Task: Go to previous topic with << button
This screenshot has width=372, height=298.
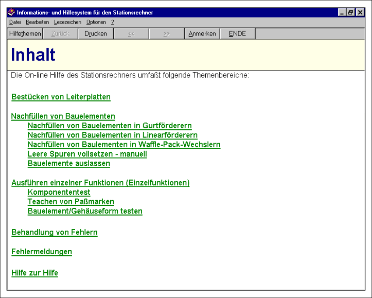Action: click(x=131, y=34)
